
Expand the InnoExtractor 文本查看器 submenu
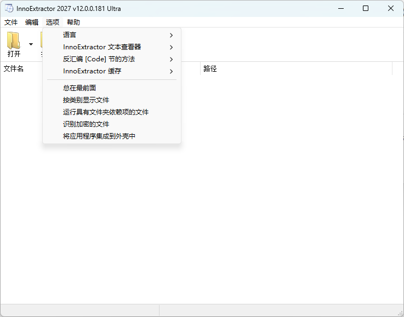(x=112, y=47)
